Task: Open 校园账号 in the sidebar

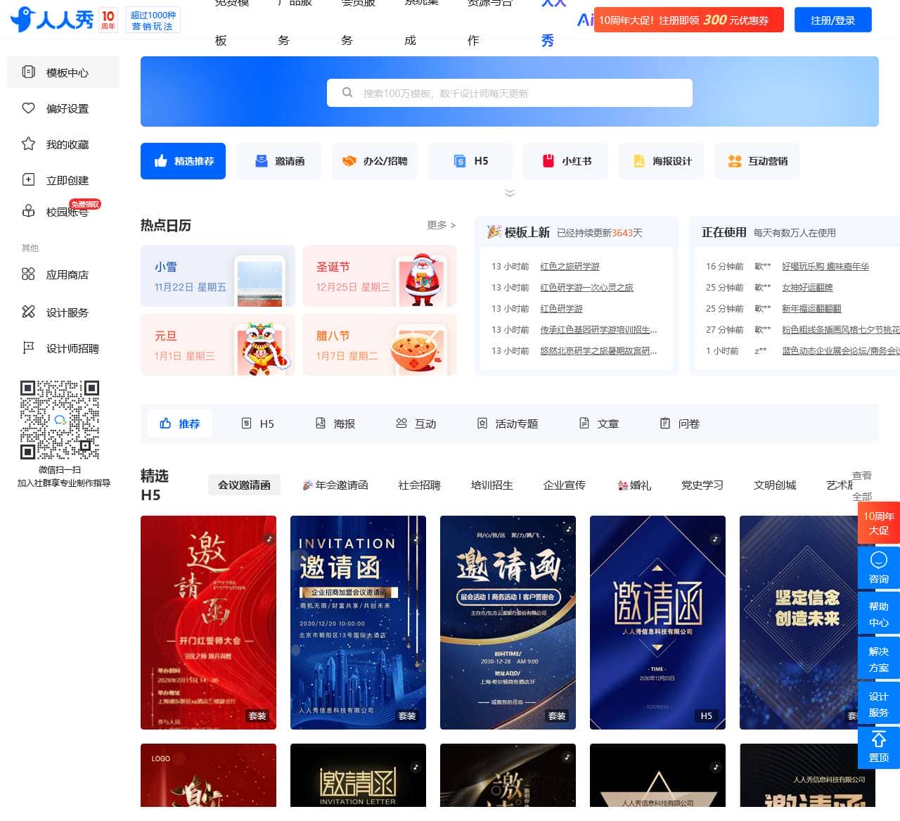Action: pyautogui.click(x=63, y=211)
